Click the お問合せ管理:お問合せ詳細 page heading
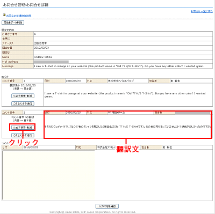This screenshot has height=214, width=215. coord(26,5)
